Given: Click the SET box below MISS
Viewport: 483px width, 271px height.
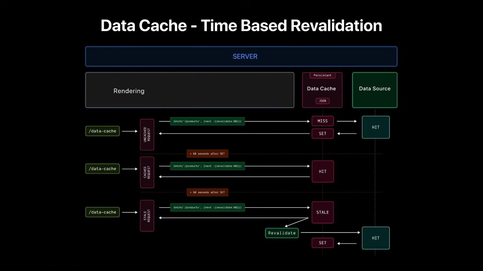Looking at the screenshot, I should tap(323, 133).
